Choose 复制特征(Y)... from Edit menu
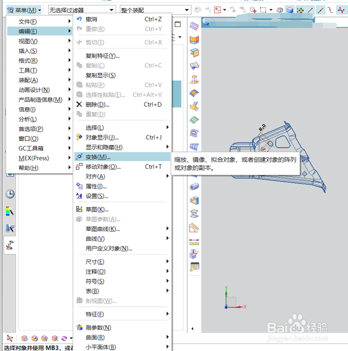 pyautogui.click(x=122, y=56)
